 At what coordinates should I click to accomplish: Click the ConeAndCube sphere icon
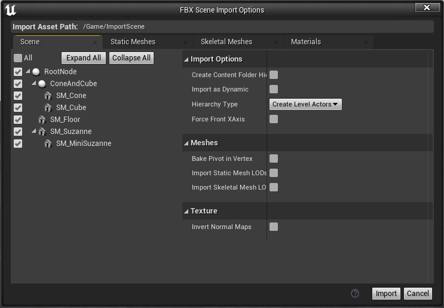click(42, 84)
